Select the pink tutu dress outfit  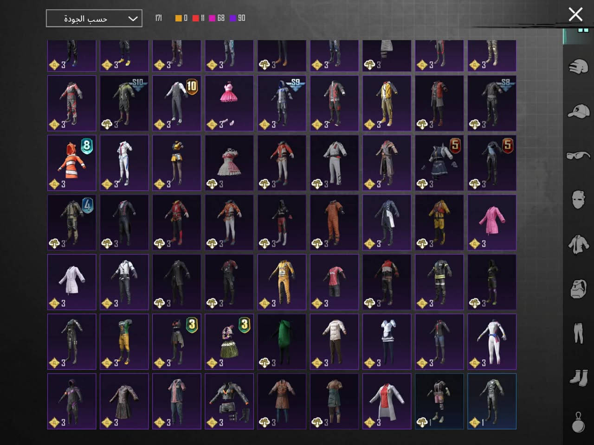pyautogui.click(x=229, y=103)
